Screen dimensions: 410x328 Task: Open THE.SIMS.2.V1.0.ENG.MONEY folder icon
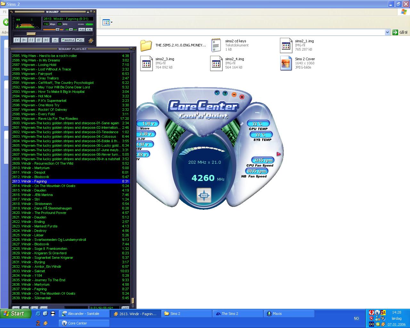(146, 45)
